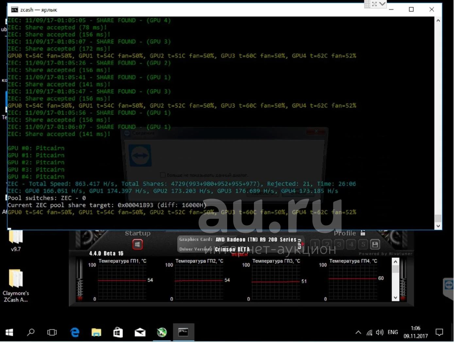Close the faded TeamViewer Сведения dialog
The width and height of the screenshot is (454, 343).
[316, 131]
